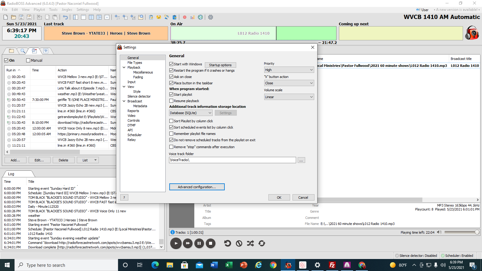Uncheck Start with Windows
This screenshot has height=271, width=482.
click(171, 64)
